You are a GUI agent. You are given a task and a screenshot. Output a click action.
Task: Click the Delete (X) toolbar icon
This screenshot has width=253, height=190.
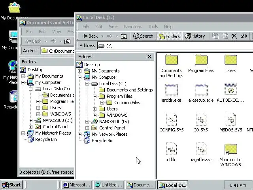[x=234, y=36]
